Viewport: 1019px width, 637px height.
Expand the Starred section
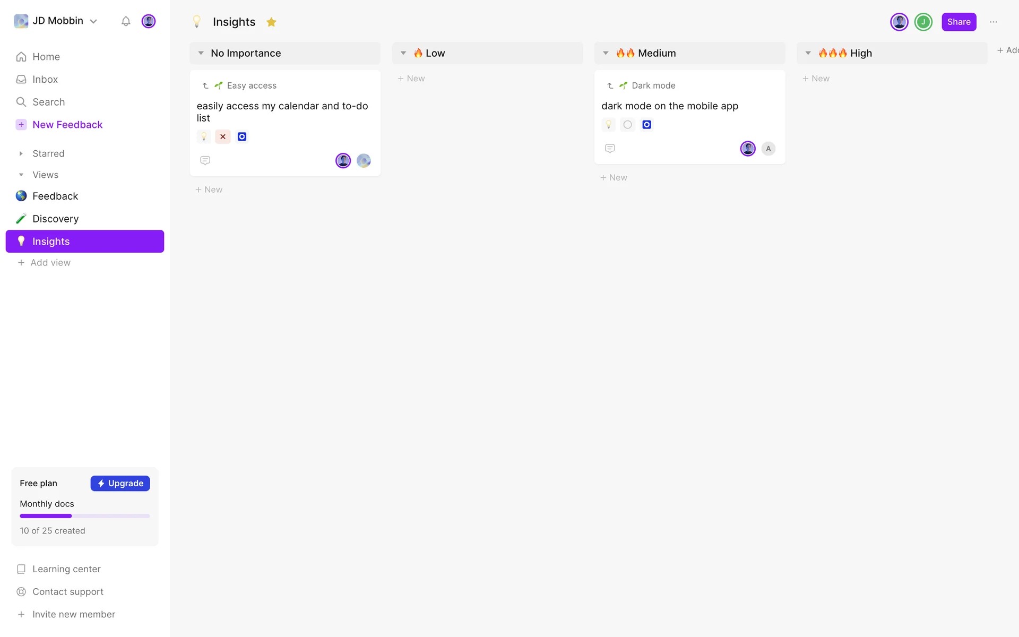(21, 153)
